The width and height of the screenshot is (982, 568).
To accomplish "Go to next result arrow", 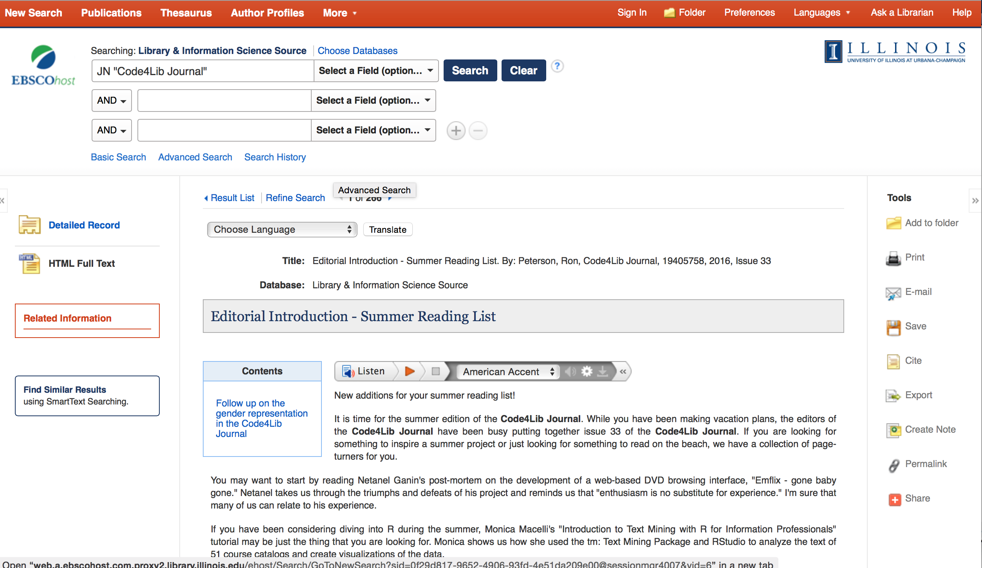I will (x=390, y=199).
